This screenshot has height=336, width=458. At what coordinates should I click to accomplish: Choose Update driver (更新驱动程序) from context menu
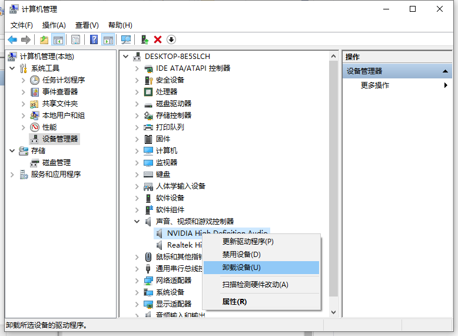click(261, 242)
